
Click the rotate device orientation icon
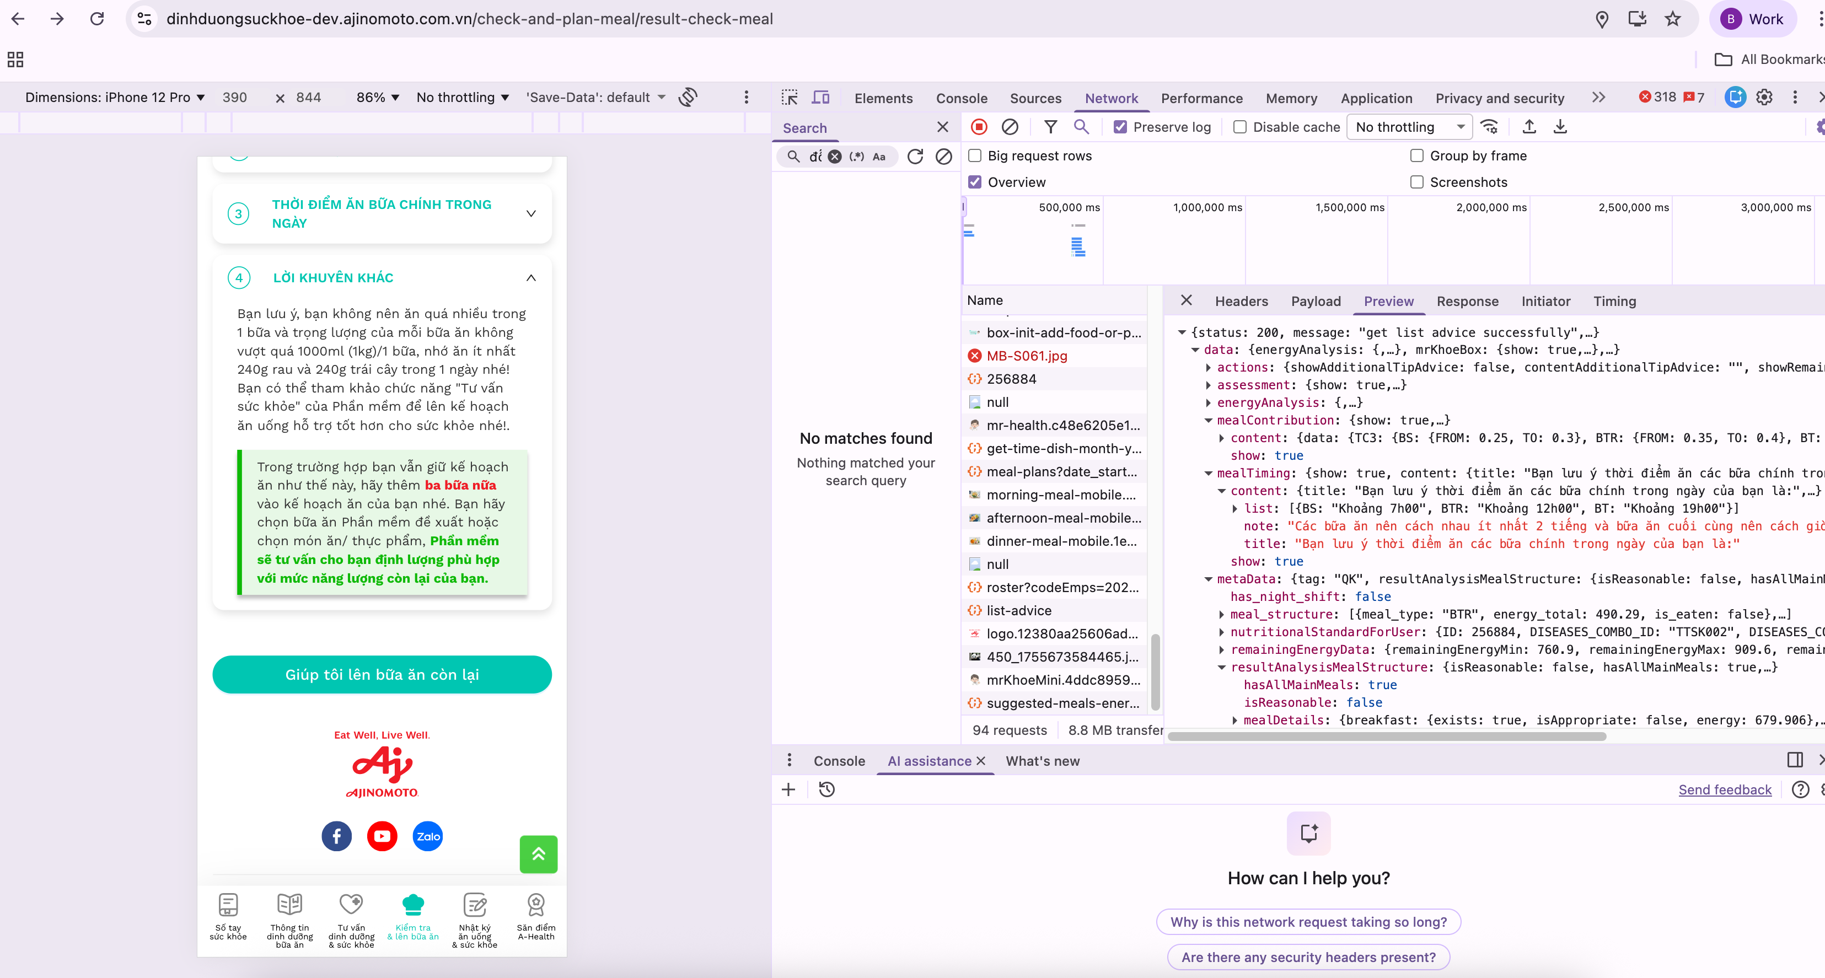pyautogui.click(x=688, y=97)
